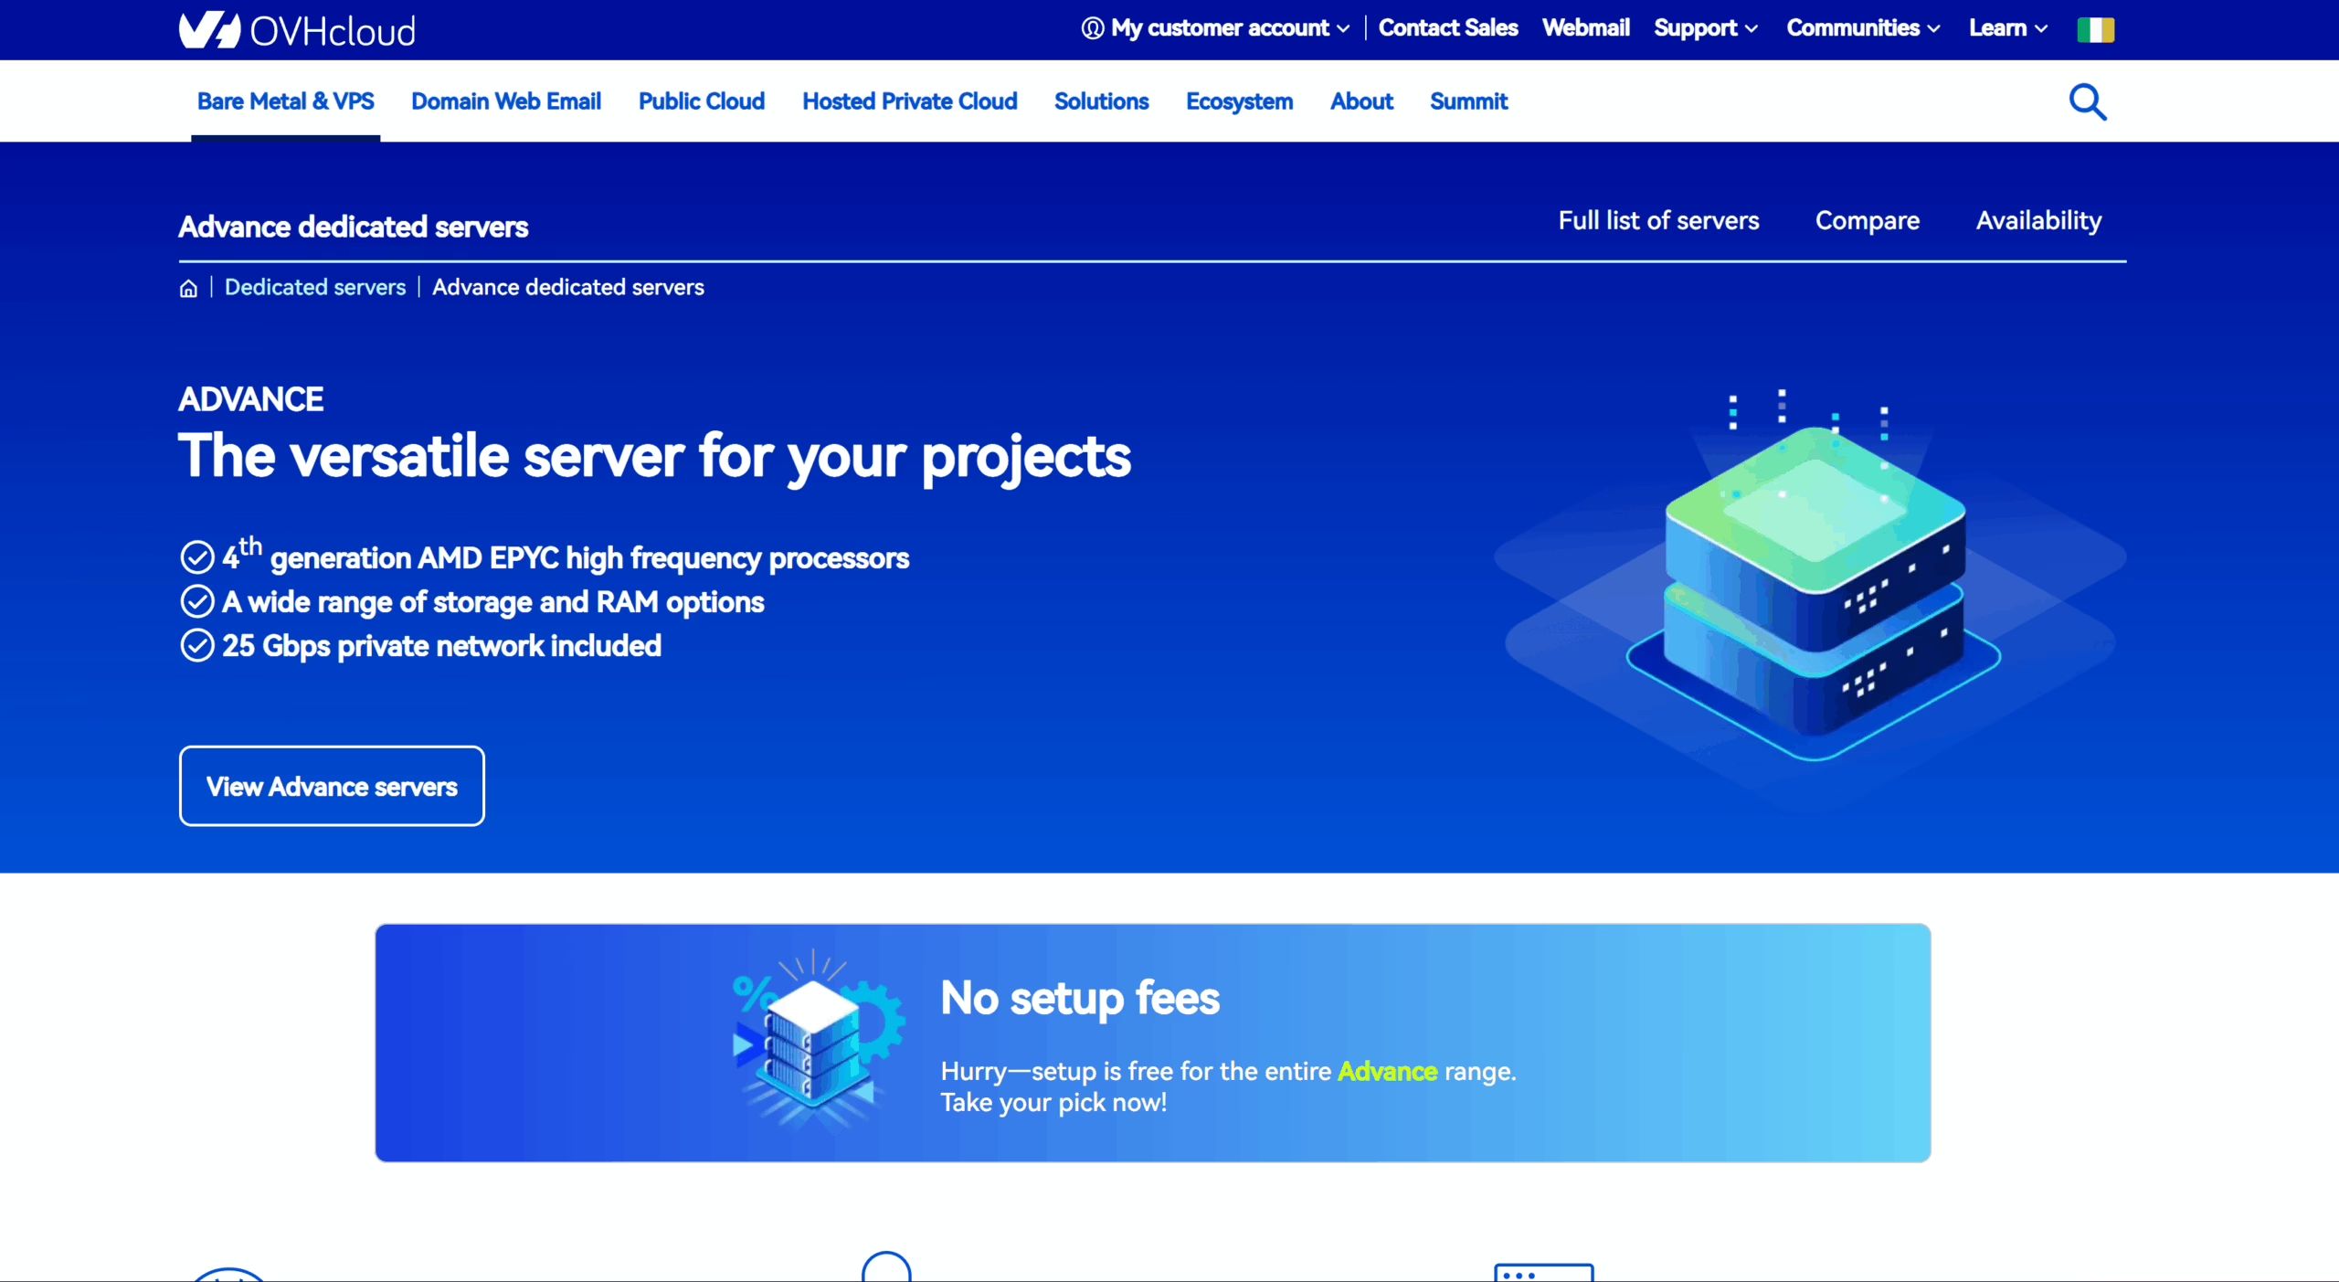
Task: Open Hosted Private Cloud menu
Action: pyautogui.click(x=910, y=101)
